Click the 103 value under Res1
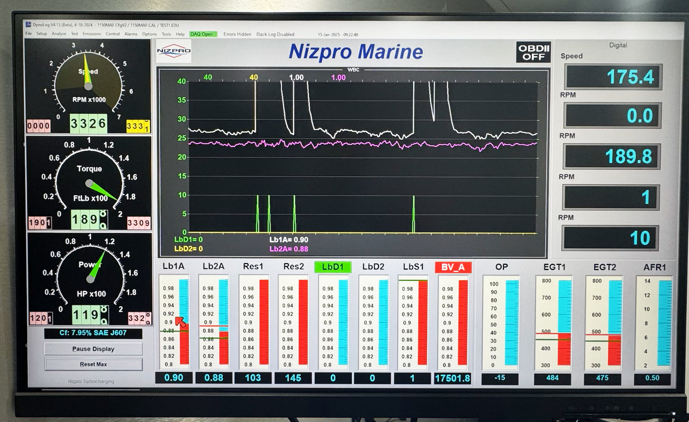Viewport: 689px width, 422px height. [x=253, y=378]
